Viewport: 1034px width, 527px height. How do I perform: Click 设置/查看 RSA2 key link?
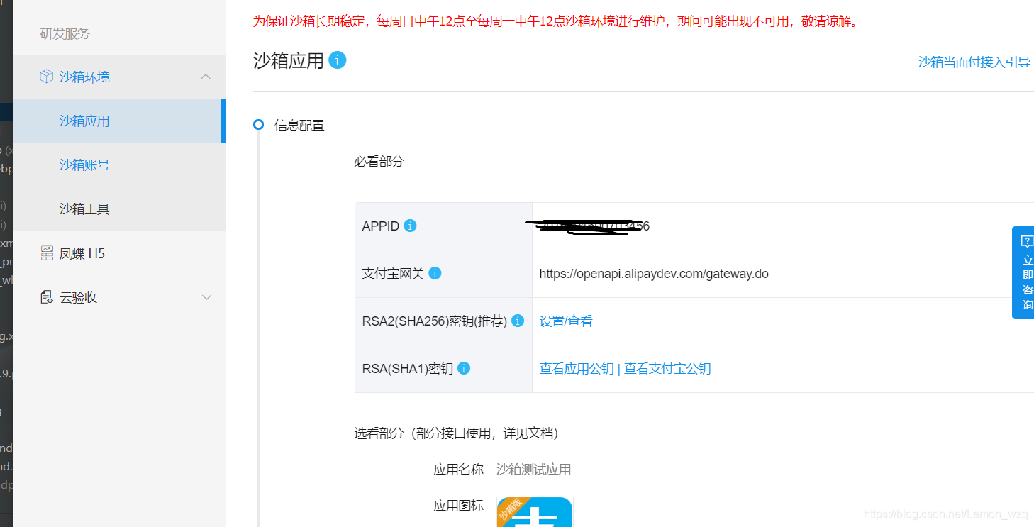coord(566,321)
